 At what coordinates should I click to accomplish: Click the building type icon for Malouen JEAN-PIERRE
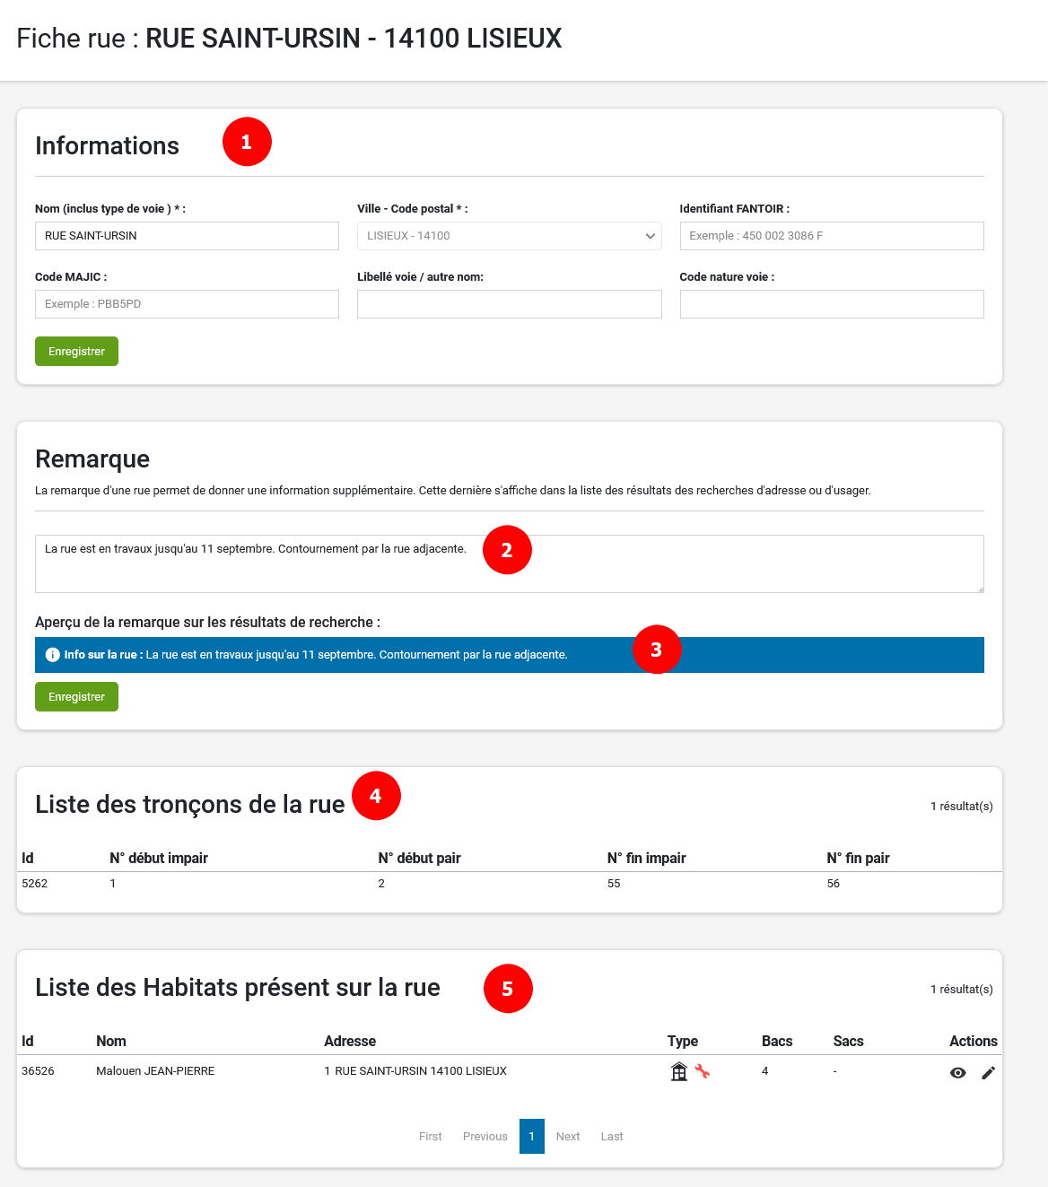pos(679,1070)
